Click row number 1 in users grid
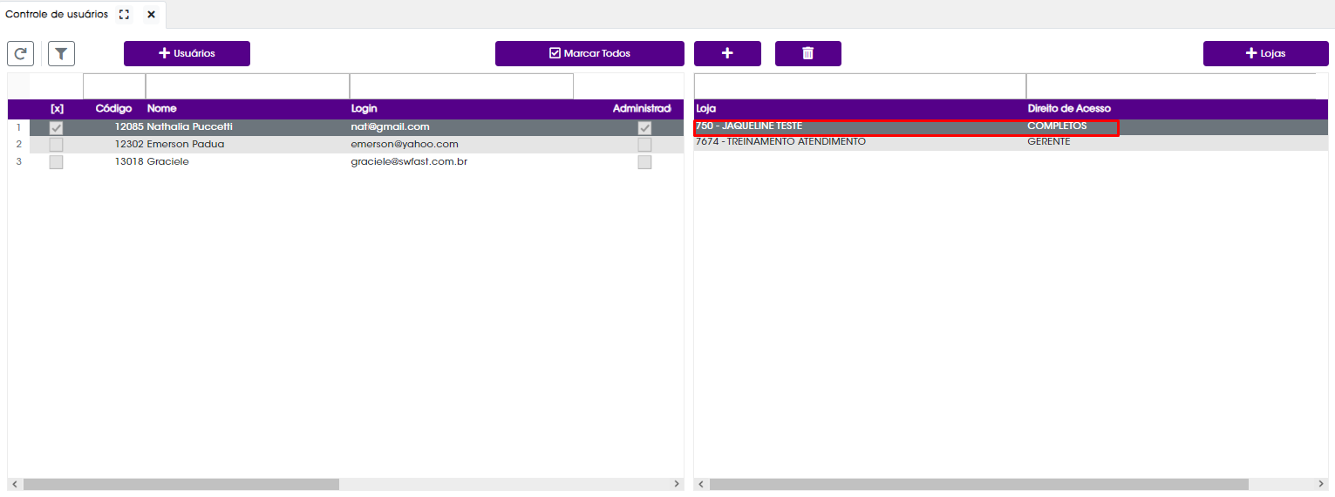The width and height of the screenshot is (1335, 497). (18, 127)
